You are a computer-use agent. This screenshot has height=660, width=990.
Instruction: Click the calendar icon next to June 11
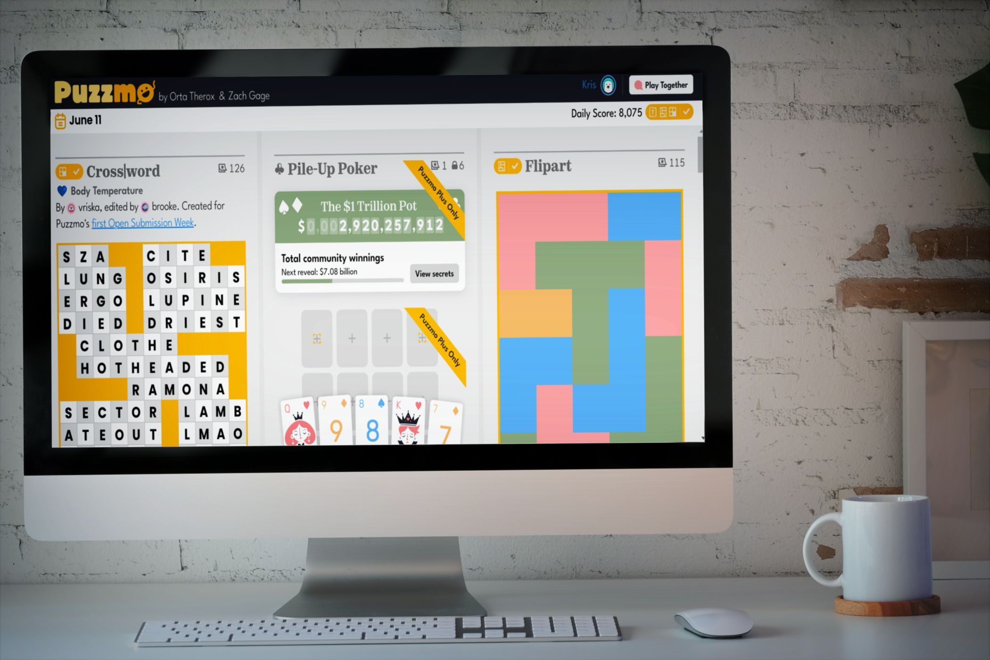pos(60,115)
